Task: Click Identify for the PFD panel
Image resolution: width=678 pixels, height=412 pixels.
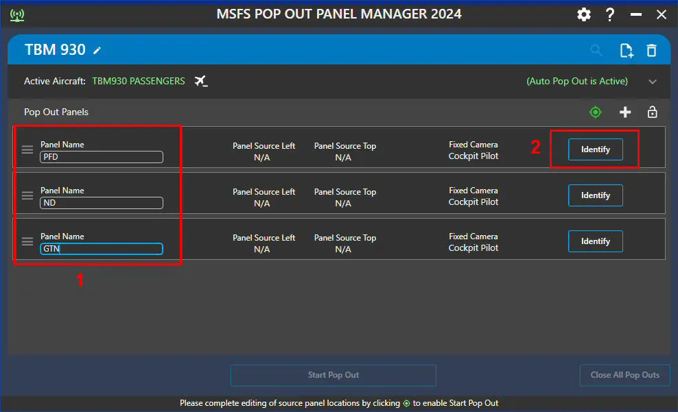Action: [596, 149]
